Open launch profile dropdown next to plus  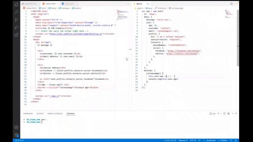(x=221, y=114)
